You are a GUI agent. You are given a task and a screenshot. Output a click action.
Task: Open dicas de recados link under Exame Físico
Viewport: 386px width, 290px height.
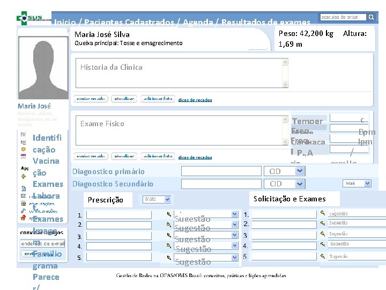(195, 157)
